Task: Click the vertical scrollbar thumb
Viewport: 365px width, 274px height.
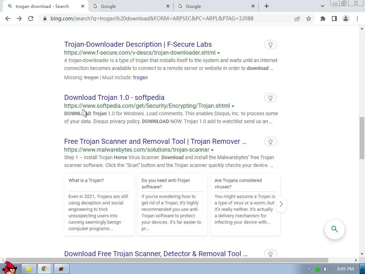Action: coord(362,138)
